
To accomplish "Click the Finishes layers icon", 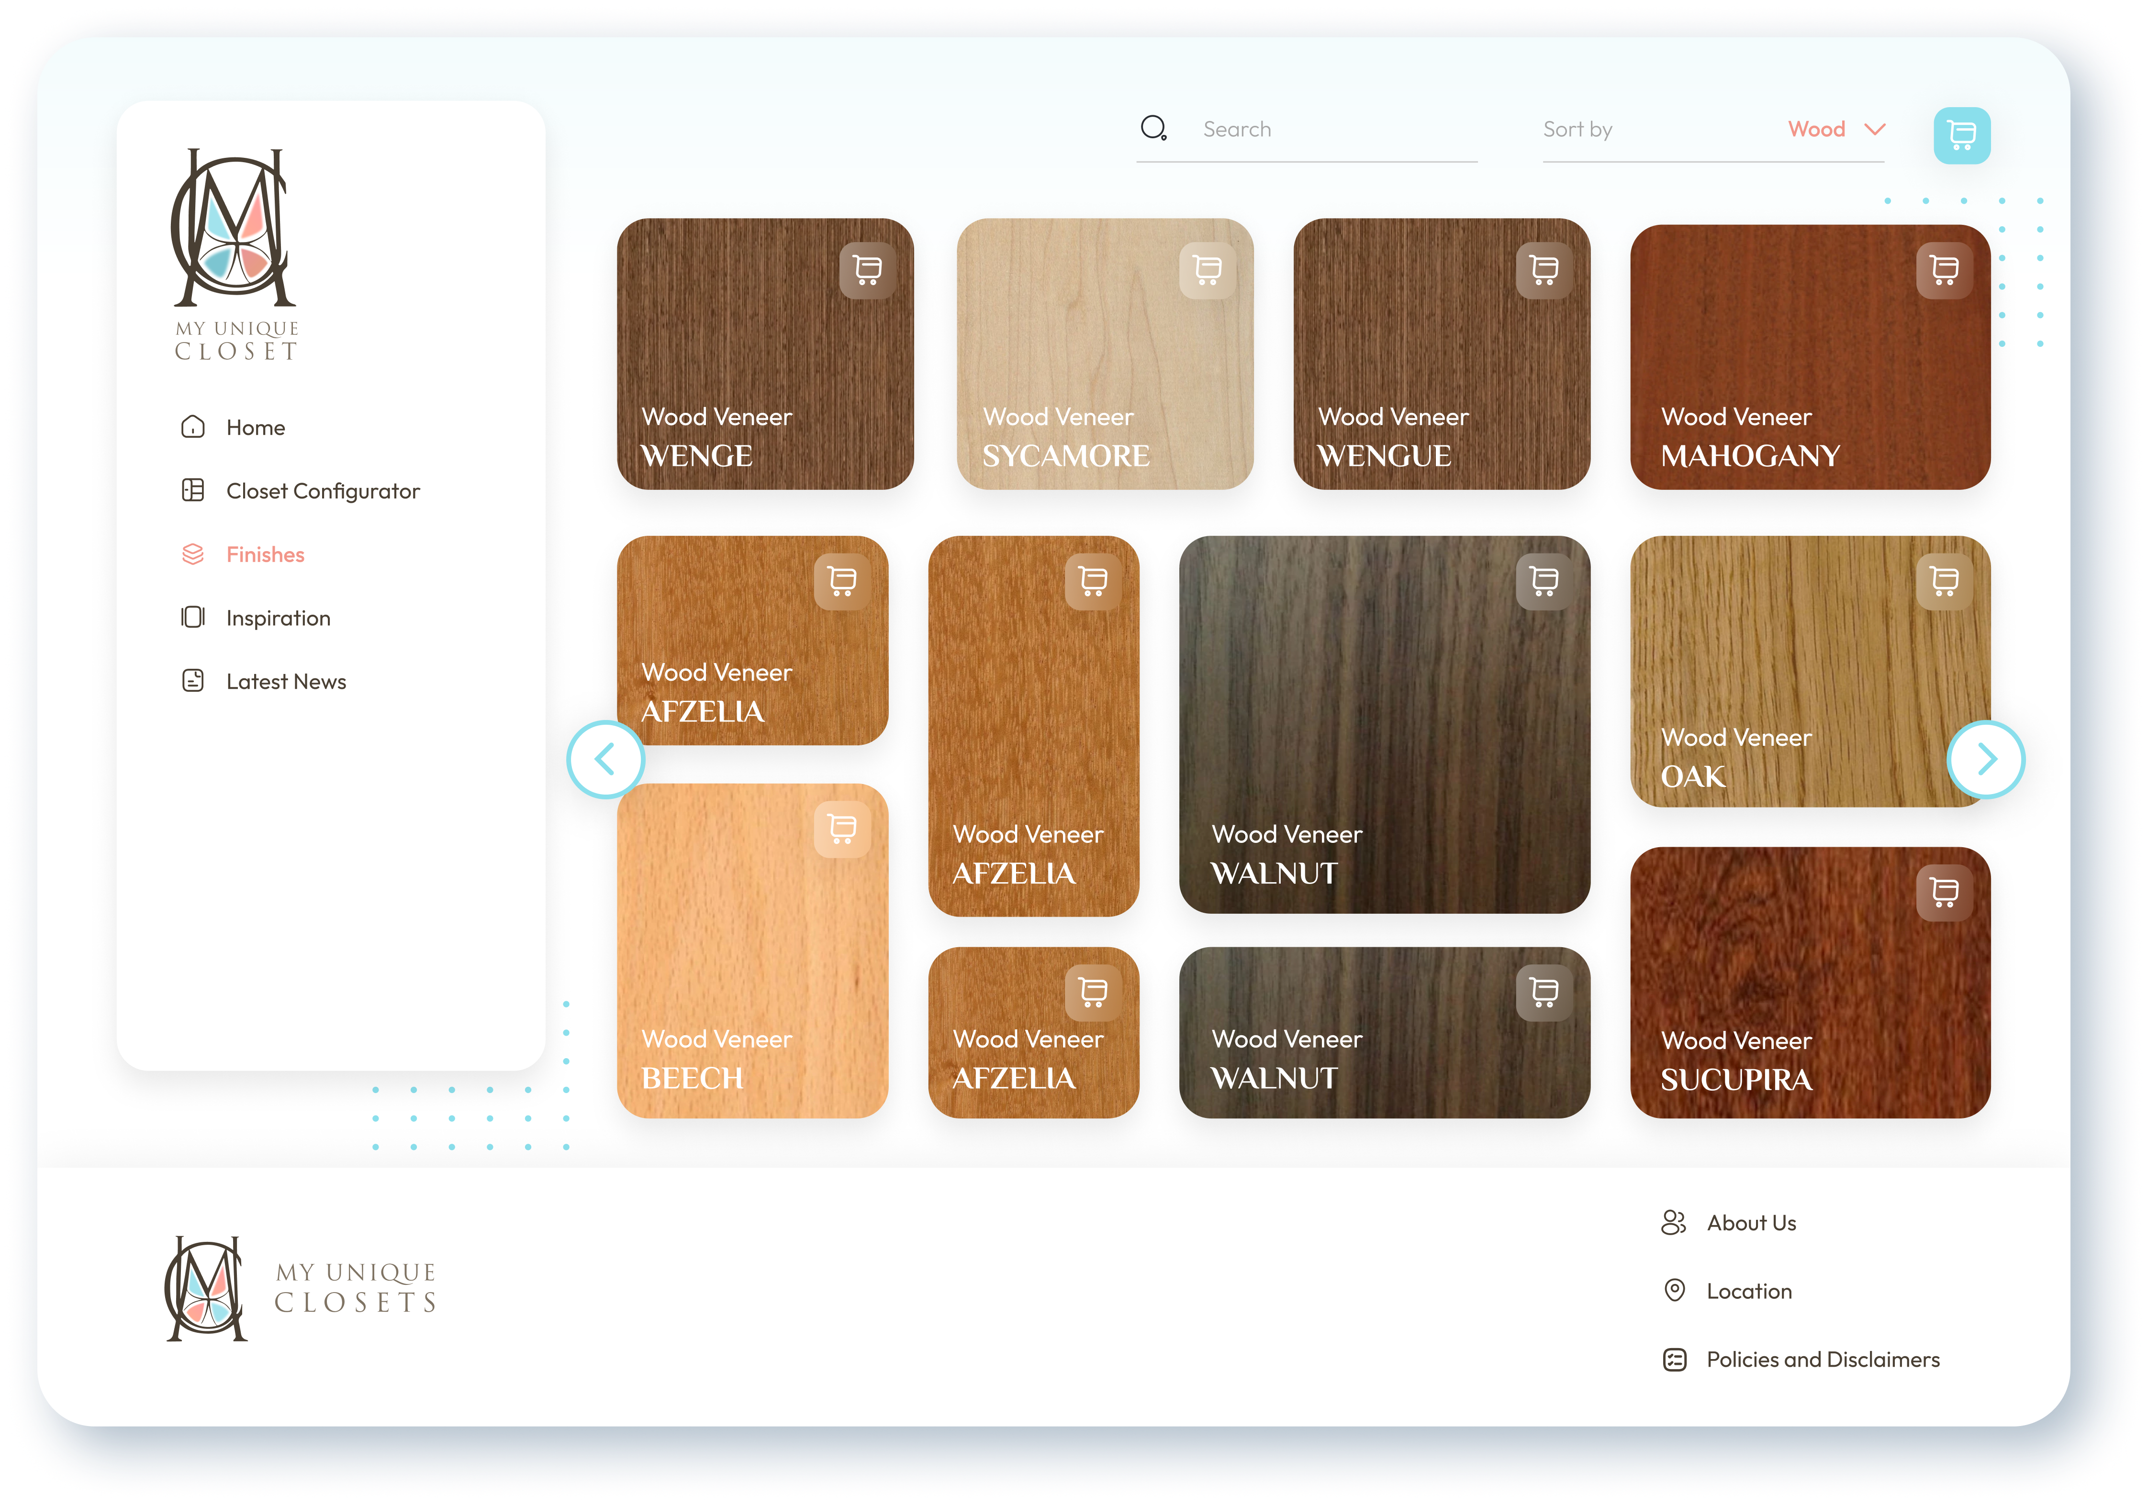I will tap(193, 553).
